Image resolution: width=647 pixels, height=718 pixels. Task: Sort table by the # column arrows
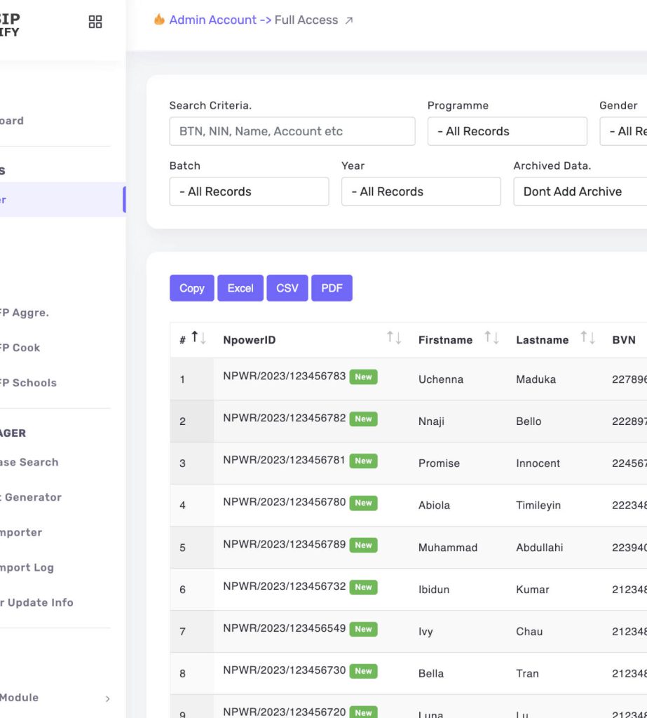198,339
